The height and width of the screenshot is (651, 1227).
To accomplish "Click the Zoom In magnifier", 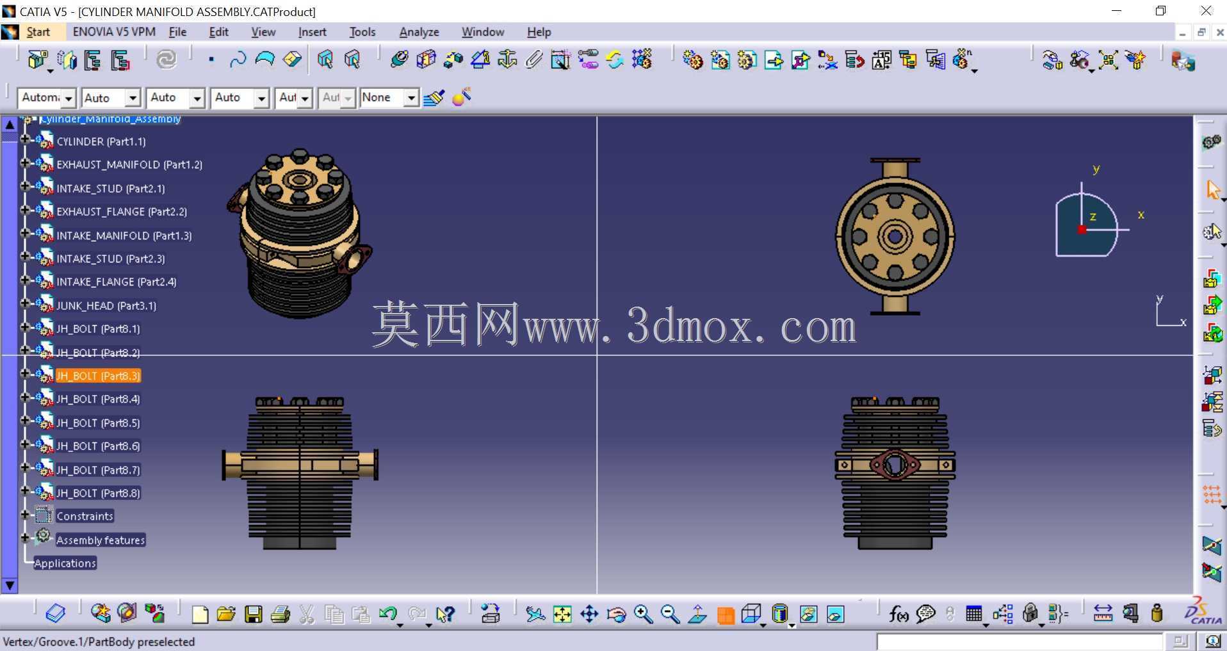I will [x=643, y=615].
